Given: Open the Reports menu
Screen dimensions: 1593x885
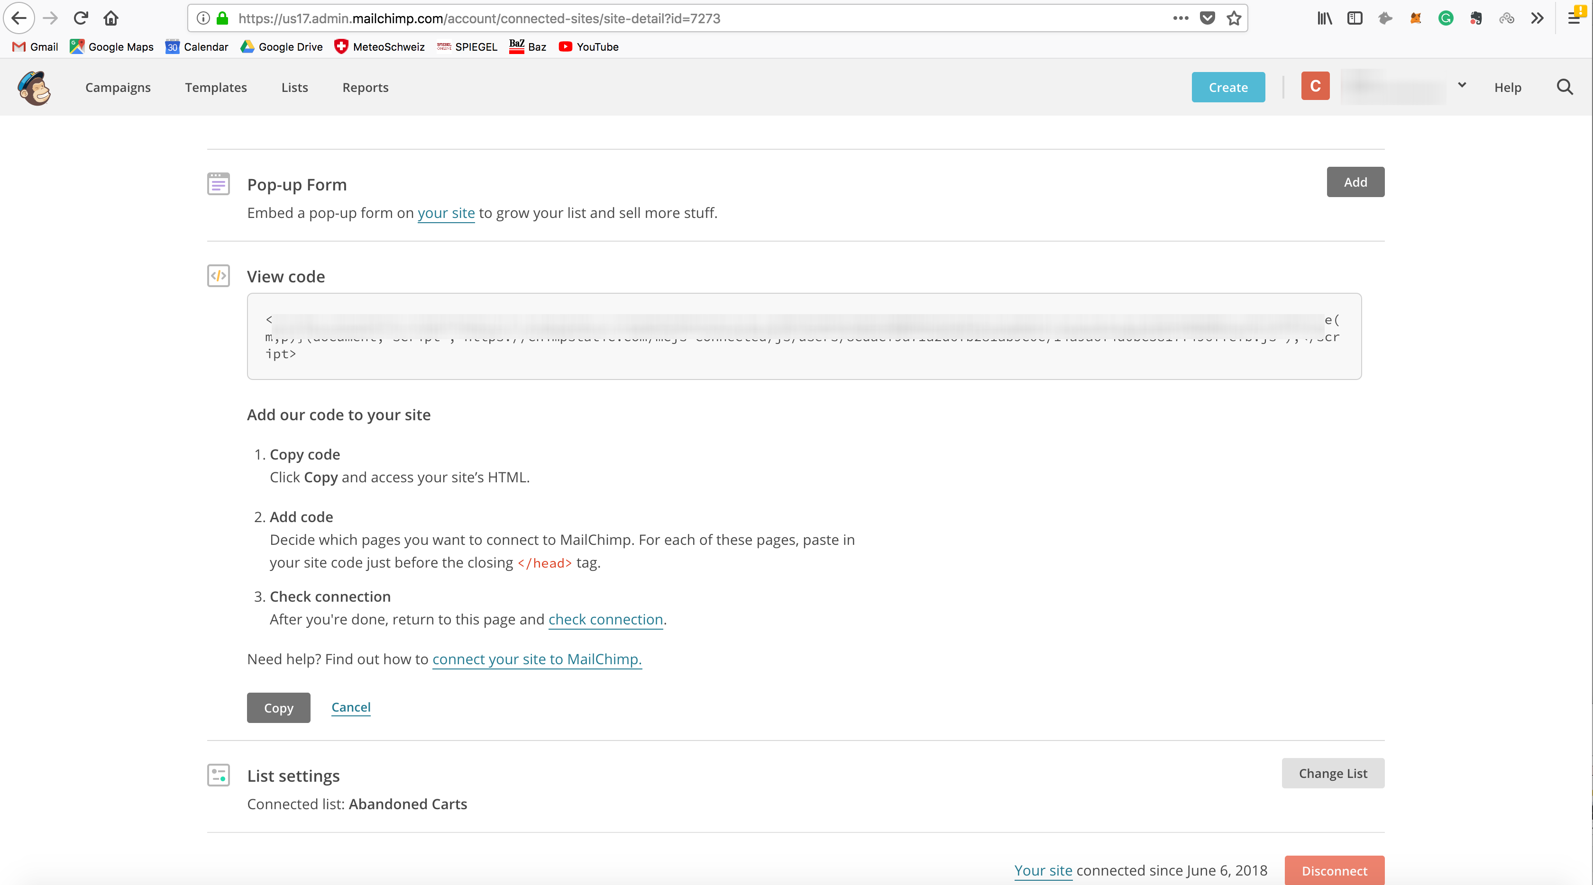Looking at the screenshot, I should (x=366, y=87).
